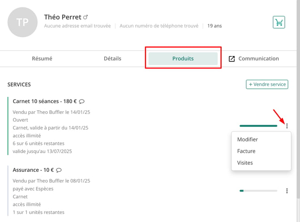Switch to the Détails tab
Screen dimensions: 300x222
(x=112, y=58)
